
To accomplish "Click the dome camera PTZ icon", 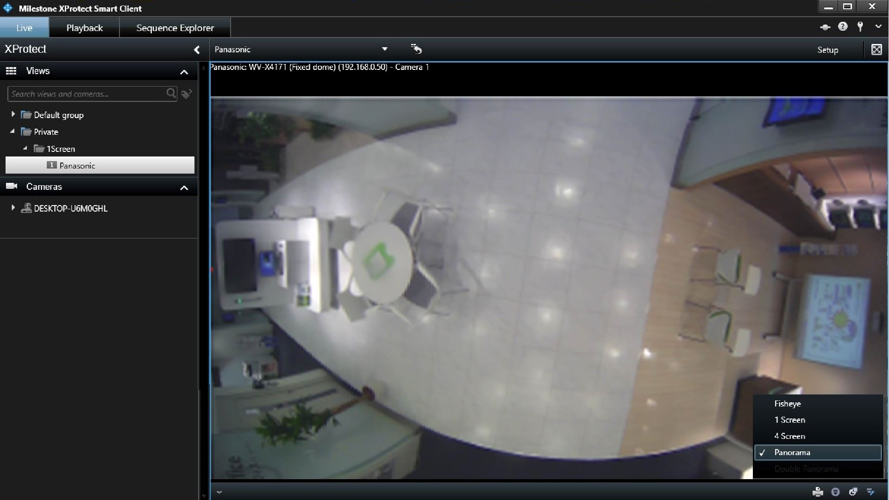I will (835, 492).
